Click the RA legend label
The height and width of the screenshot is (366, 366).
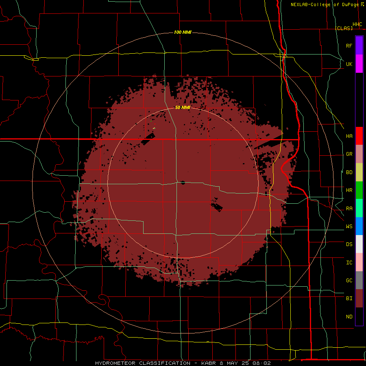click(349, 209)
